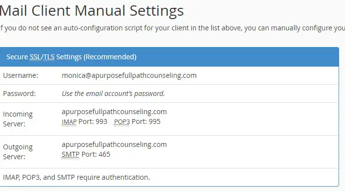Select the monica@apurposefullpathcounseling.com username value
The height and width of the screenshot is (191, 345).
click(x=129, y=75)
